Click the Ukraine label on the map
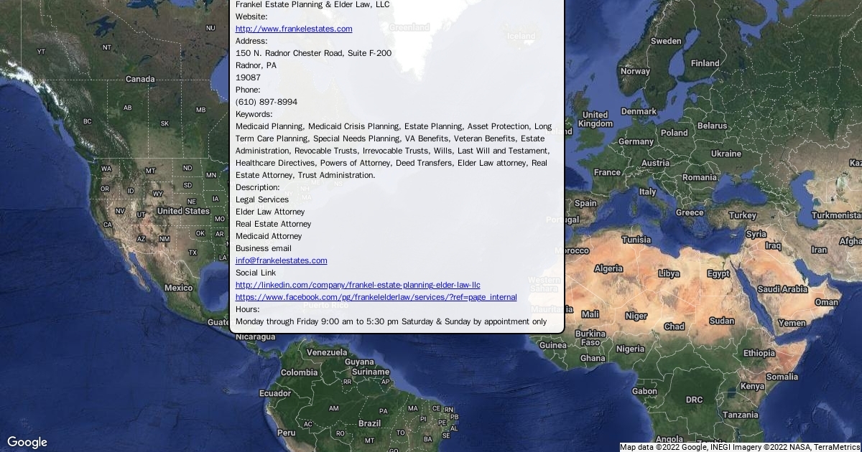 click(x=726, y=154)
